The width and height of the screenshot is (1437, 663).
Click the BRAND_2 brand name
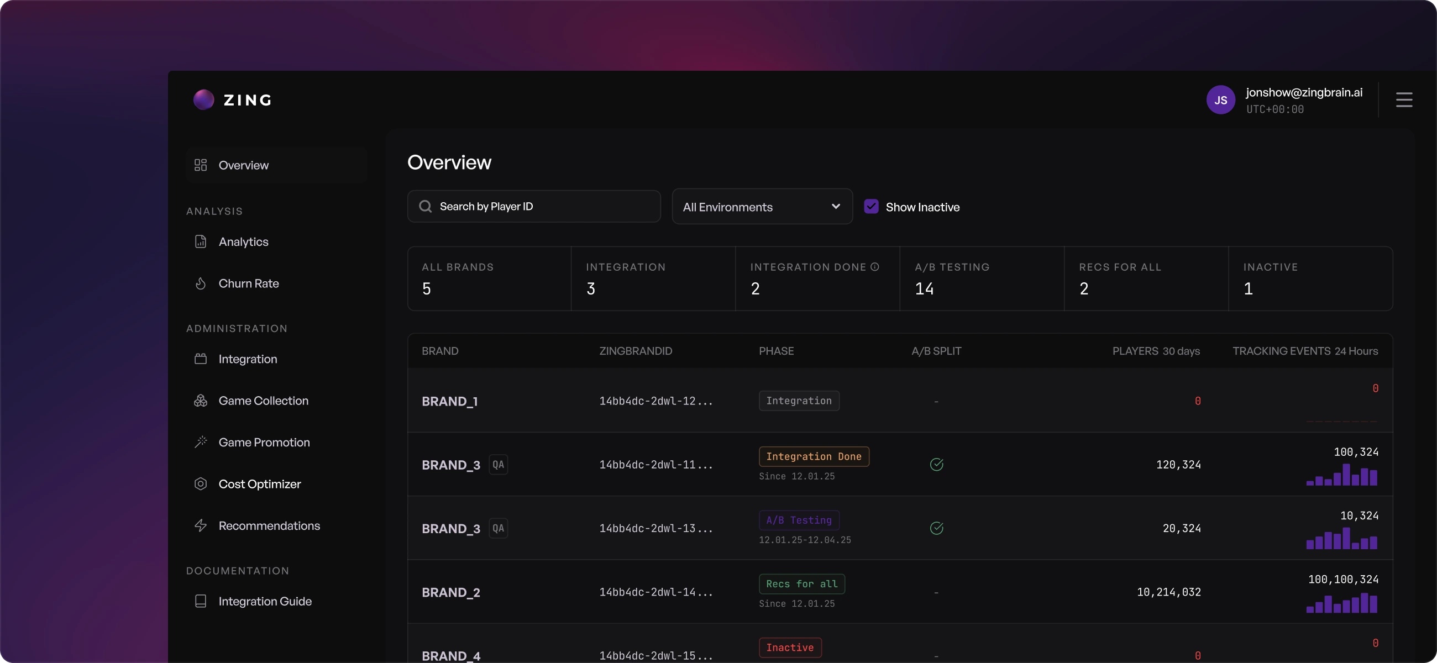[451, 592]
